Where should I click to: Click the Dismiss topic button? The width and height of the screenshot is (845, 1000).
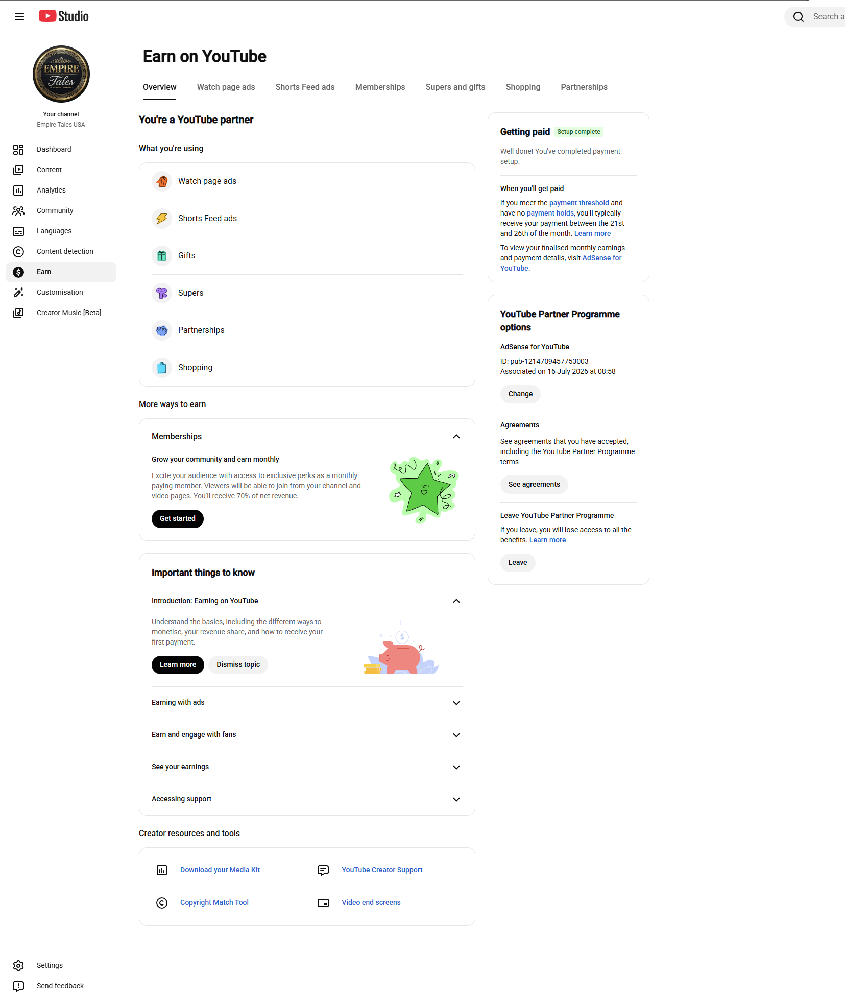point(238,665)
